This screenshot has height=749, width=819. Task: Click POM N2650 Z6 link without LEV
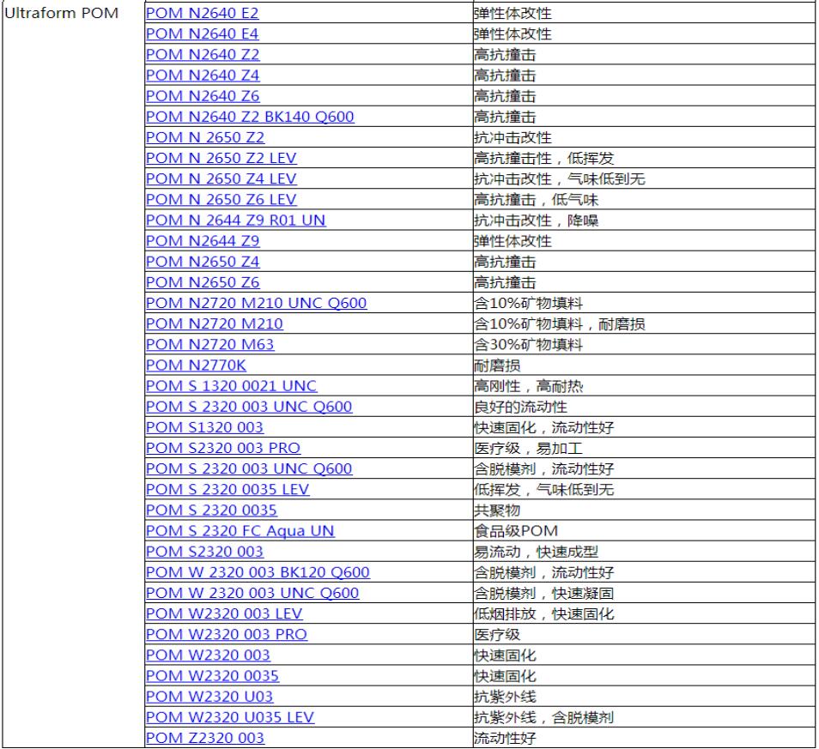(x=203, y=282)
